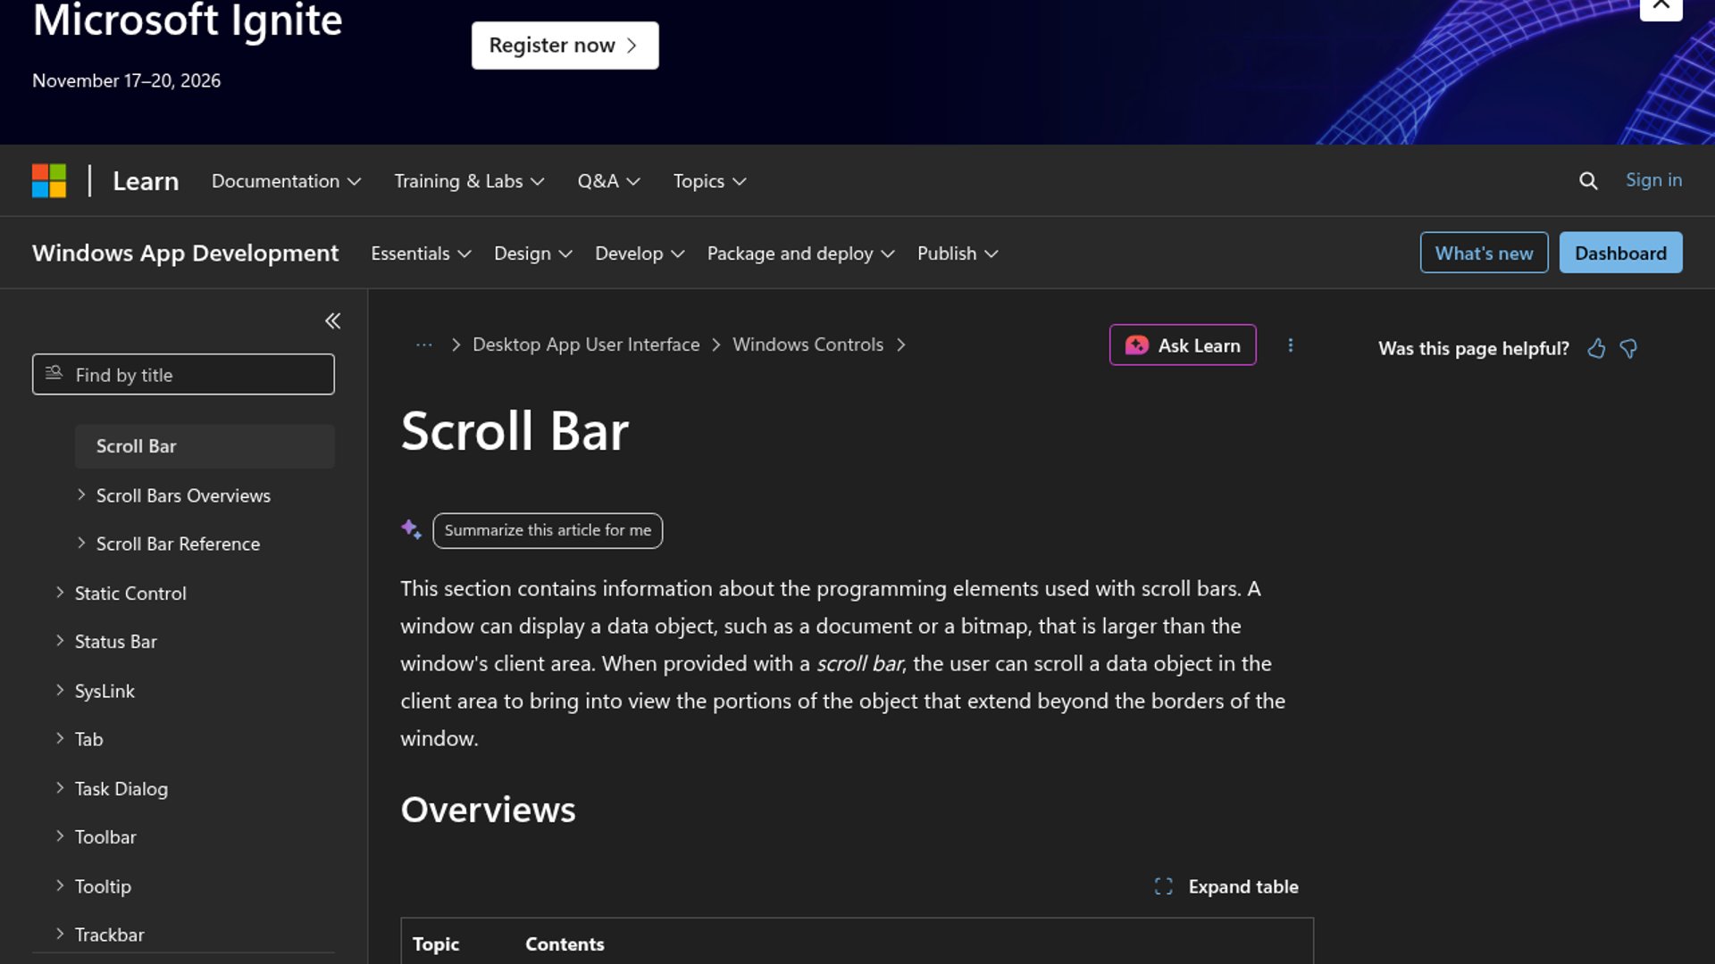
Task: Expand the Status Bar node
Action: pos(60,640)
